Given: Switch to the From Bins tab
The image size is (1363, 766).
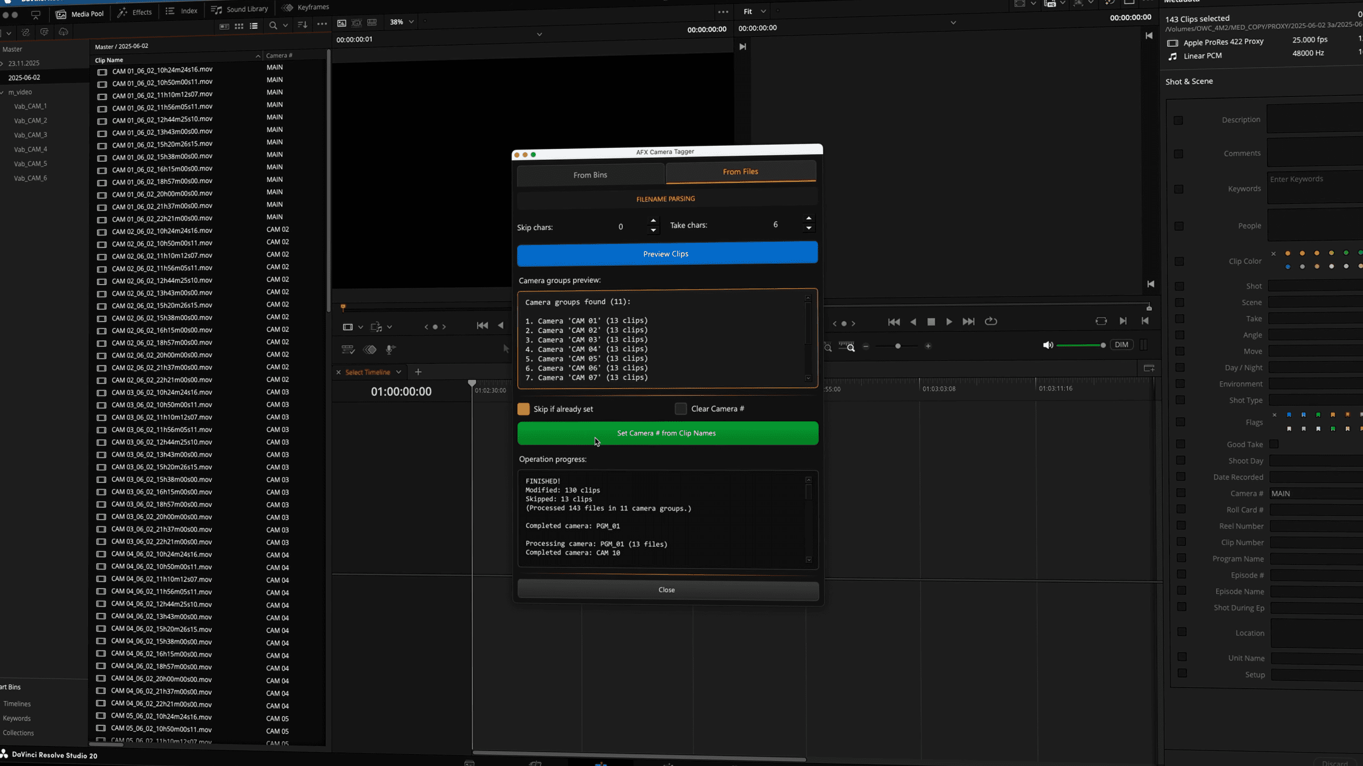Looking at the screenshot, I should [590, 174].
